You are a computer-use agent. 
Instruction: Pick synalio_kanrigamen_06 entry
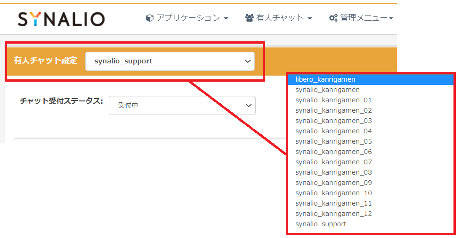[x=371, y=152]
